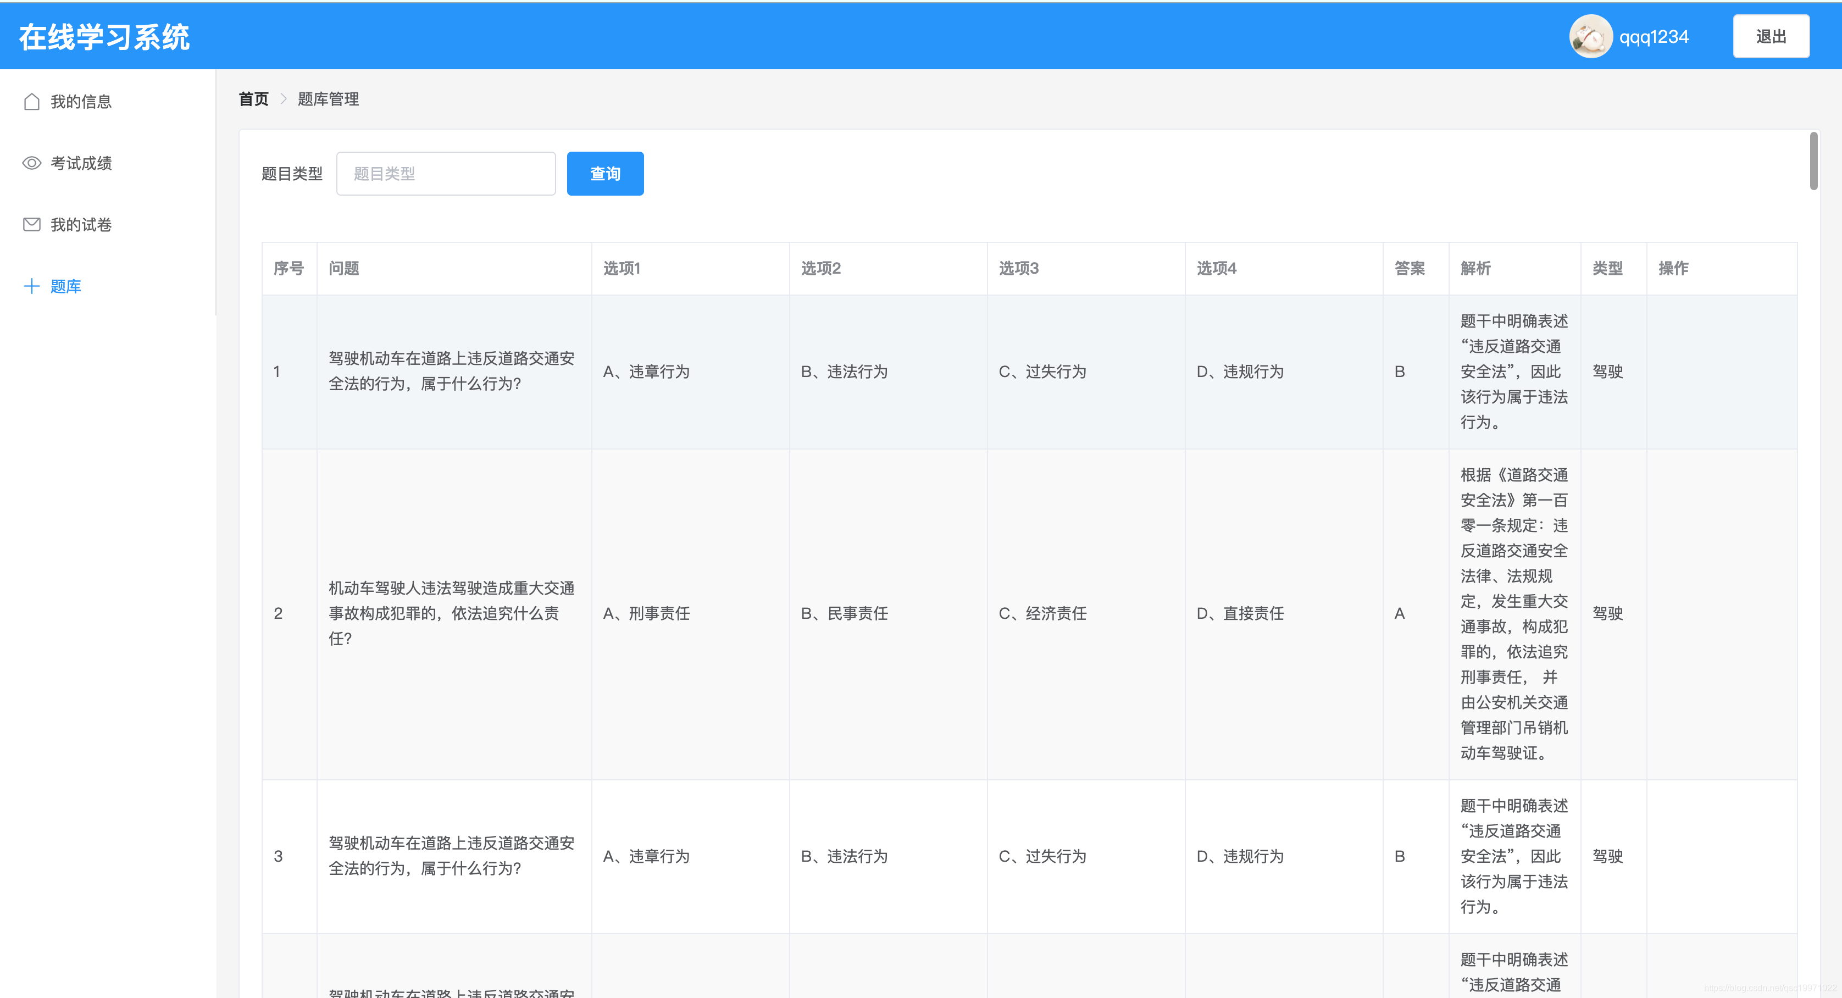This screenshot has width=1842, height=998.
Task: Click the eye icon beside 考试成绩
Action: pyautogui.click(x=31, y=163)
